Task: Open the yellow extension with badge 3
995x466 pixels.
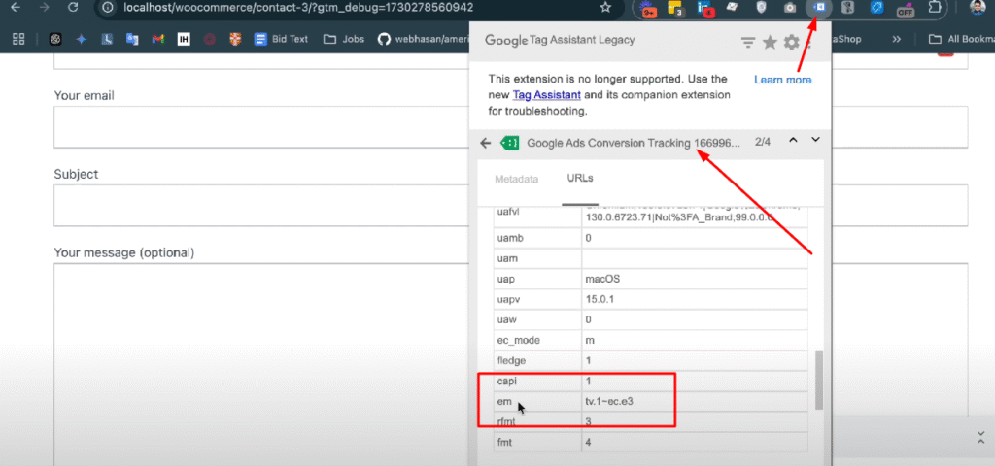Action: (x=676, y=8)
